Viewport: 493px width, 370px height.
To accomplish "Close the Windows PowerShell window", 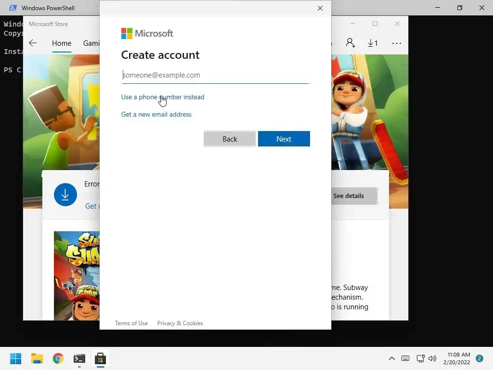I will [481, 8].
